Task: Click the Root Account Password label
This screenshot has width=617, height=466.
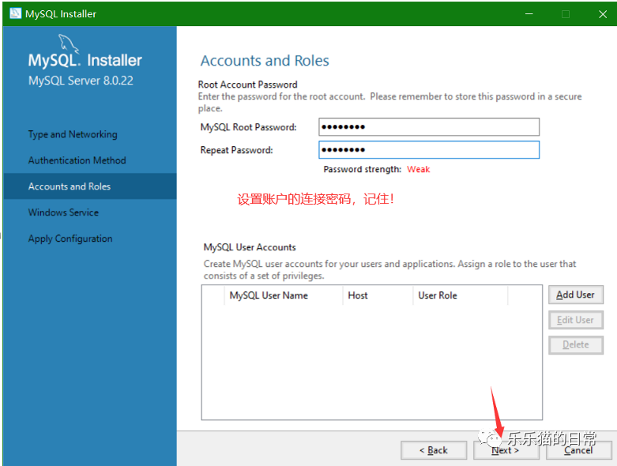Action: 247,85
